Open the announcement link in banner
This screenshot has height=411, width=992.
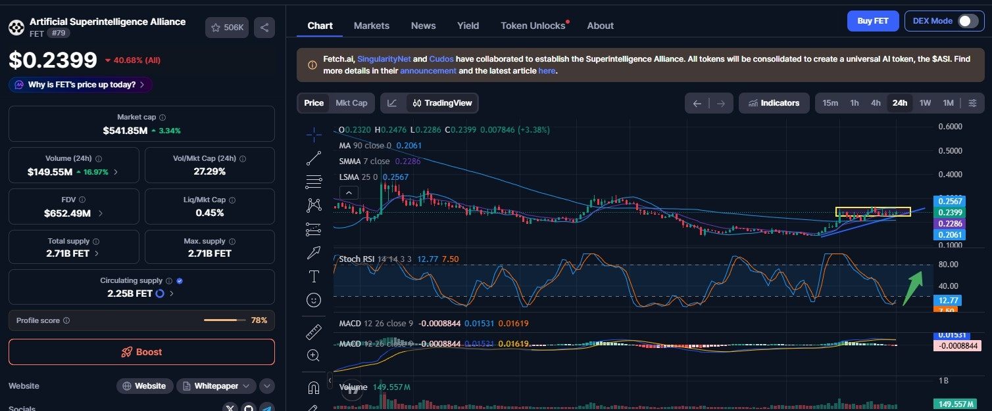pyautogui.click(x=428, y=71)
